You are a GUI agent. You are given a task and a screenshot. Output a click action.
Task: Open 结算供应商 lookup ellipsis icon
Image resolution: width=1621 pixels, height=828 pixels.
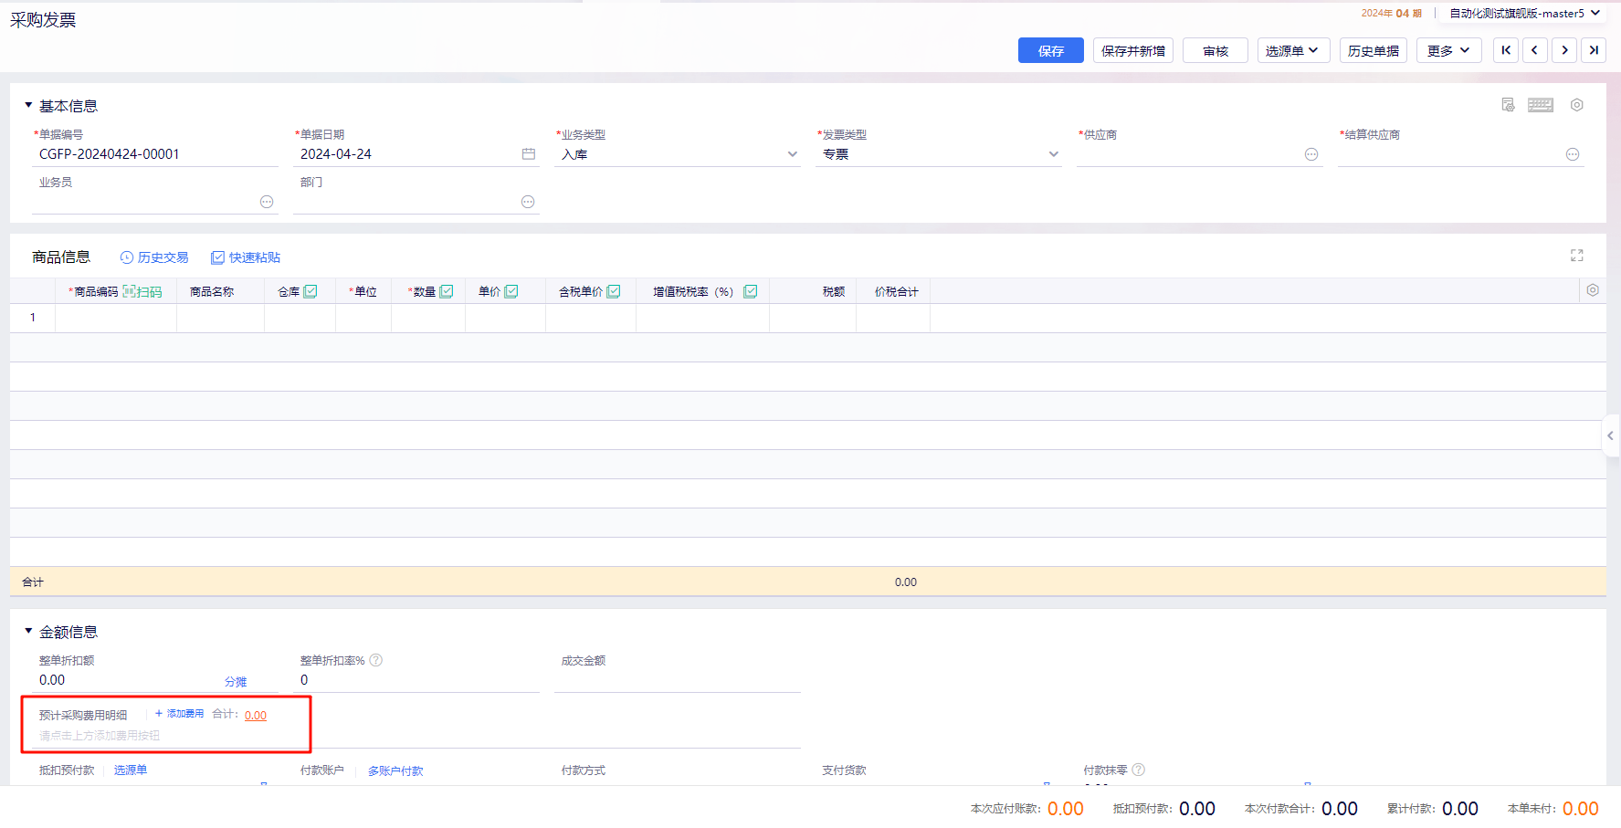(1573, 154)
